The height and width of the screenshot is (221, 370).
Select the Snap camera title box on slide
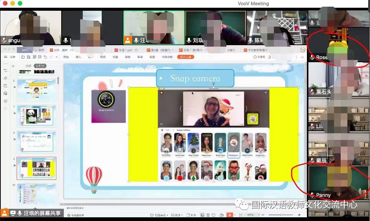(x=195, y=78)
